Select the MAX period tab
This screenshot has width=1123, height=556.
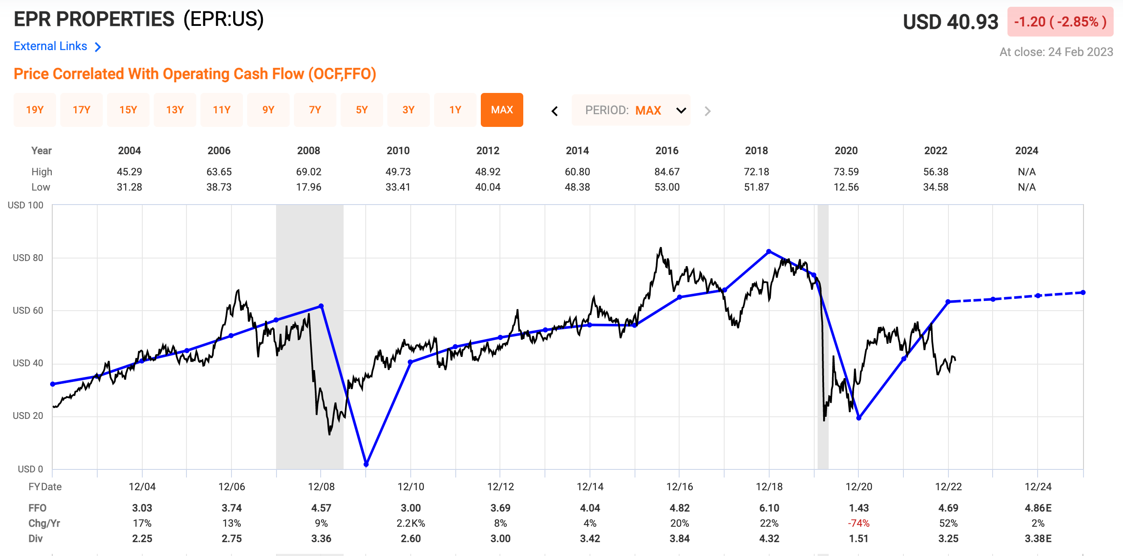pyautogui.click(x=502, y=110)
